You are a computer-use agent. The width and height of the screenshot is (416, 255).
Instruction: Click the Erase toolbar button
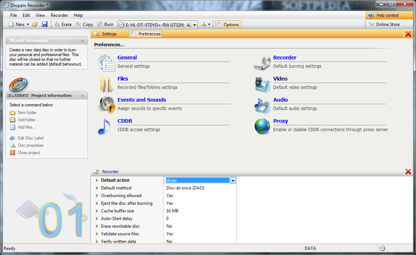pos(63,24)
